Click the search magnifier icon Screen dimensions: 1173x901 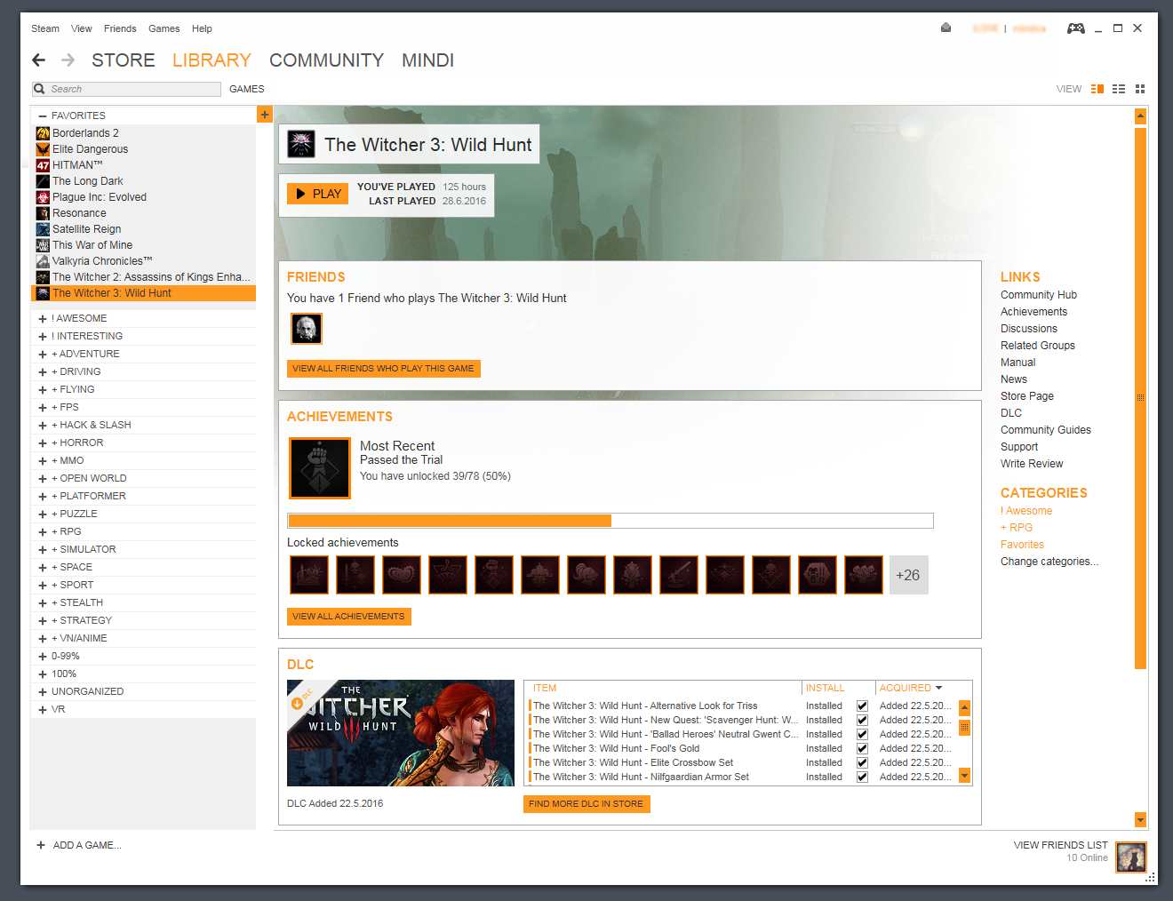pyautogui.click(x=39, y=89)
